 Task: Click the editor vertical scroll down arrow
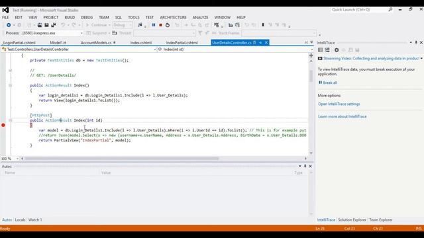(311, 153)
